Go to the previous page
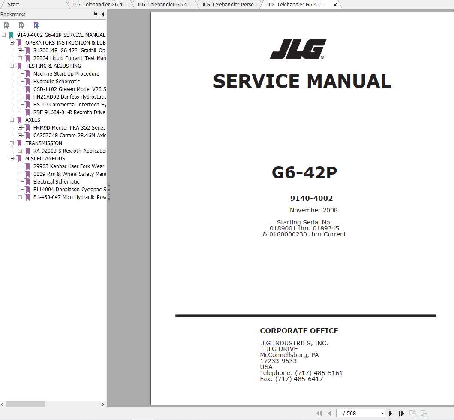 click(330, 413)
